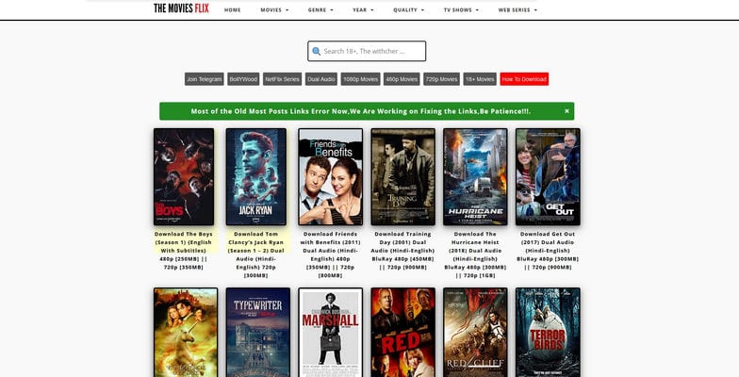Click Download The Boys Season 1 link
Image resolution: width=739 pixels, height=377 pixels.
[x=183, y=251]
